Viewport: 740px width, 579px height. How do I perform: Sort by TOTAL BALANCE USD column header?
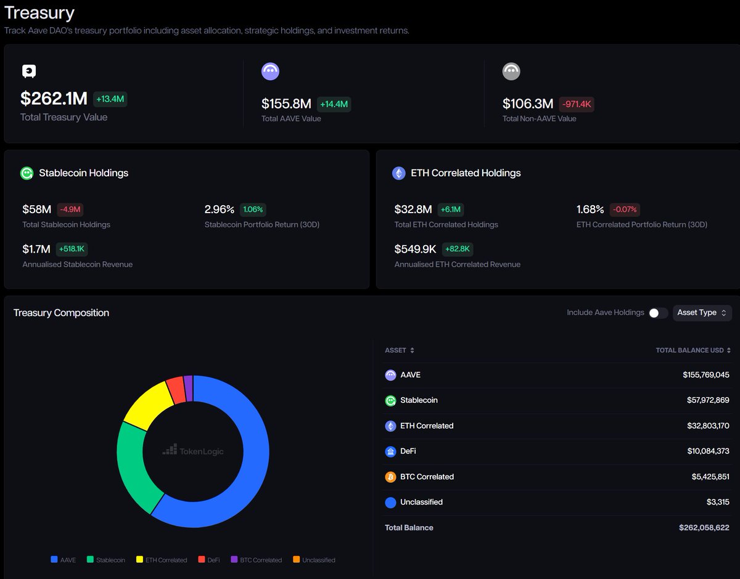[x=693, y=350]
